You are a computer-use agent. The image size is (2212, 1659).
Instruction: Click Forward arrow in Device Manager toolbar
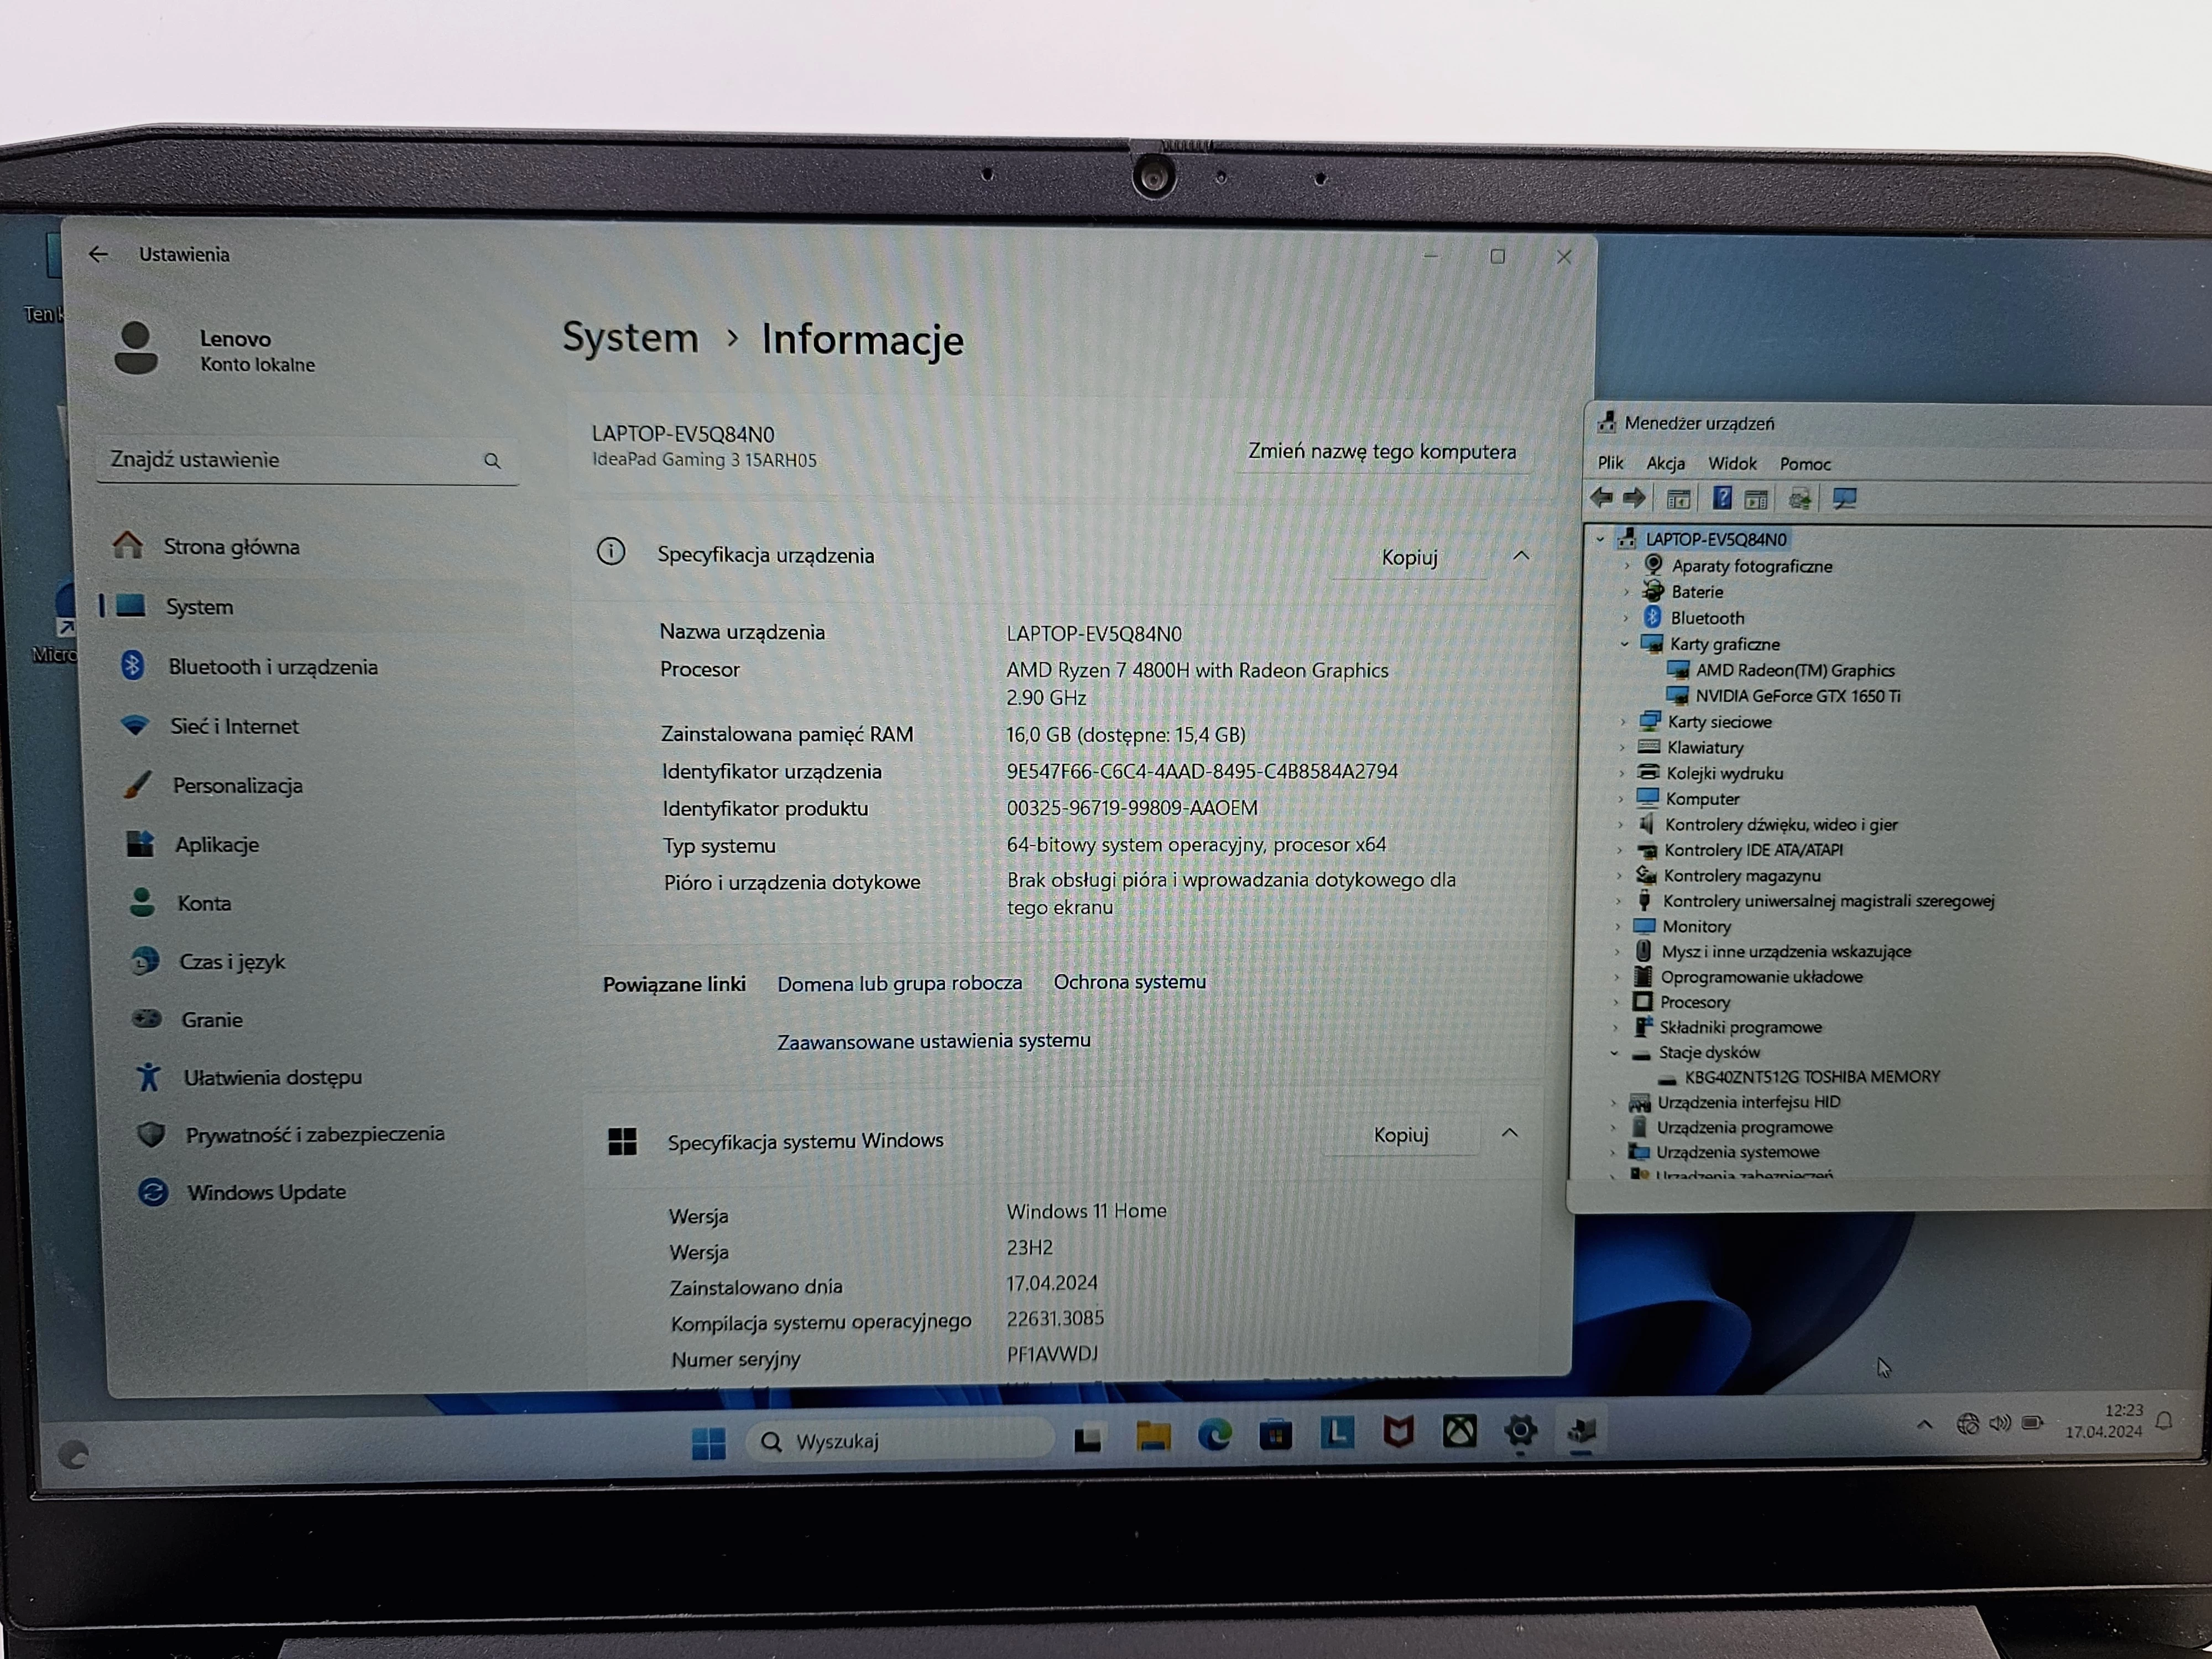click(1634, 497)
